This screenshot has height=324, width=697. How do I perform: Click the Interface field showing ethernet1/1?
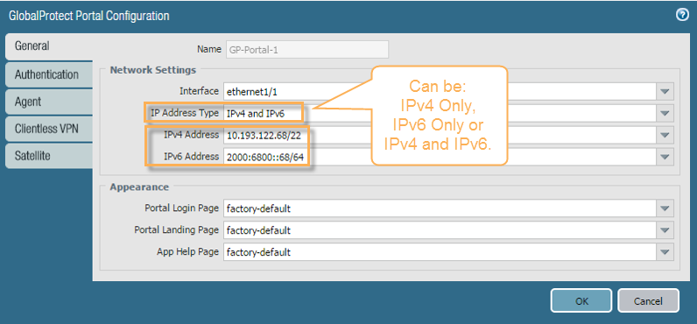(x=440, y=92)
